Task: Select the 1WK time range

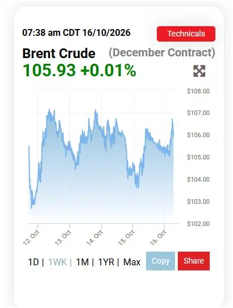Action: click(x=57, y=262)
